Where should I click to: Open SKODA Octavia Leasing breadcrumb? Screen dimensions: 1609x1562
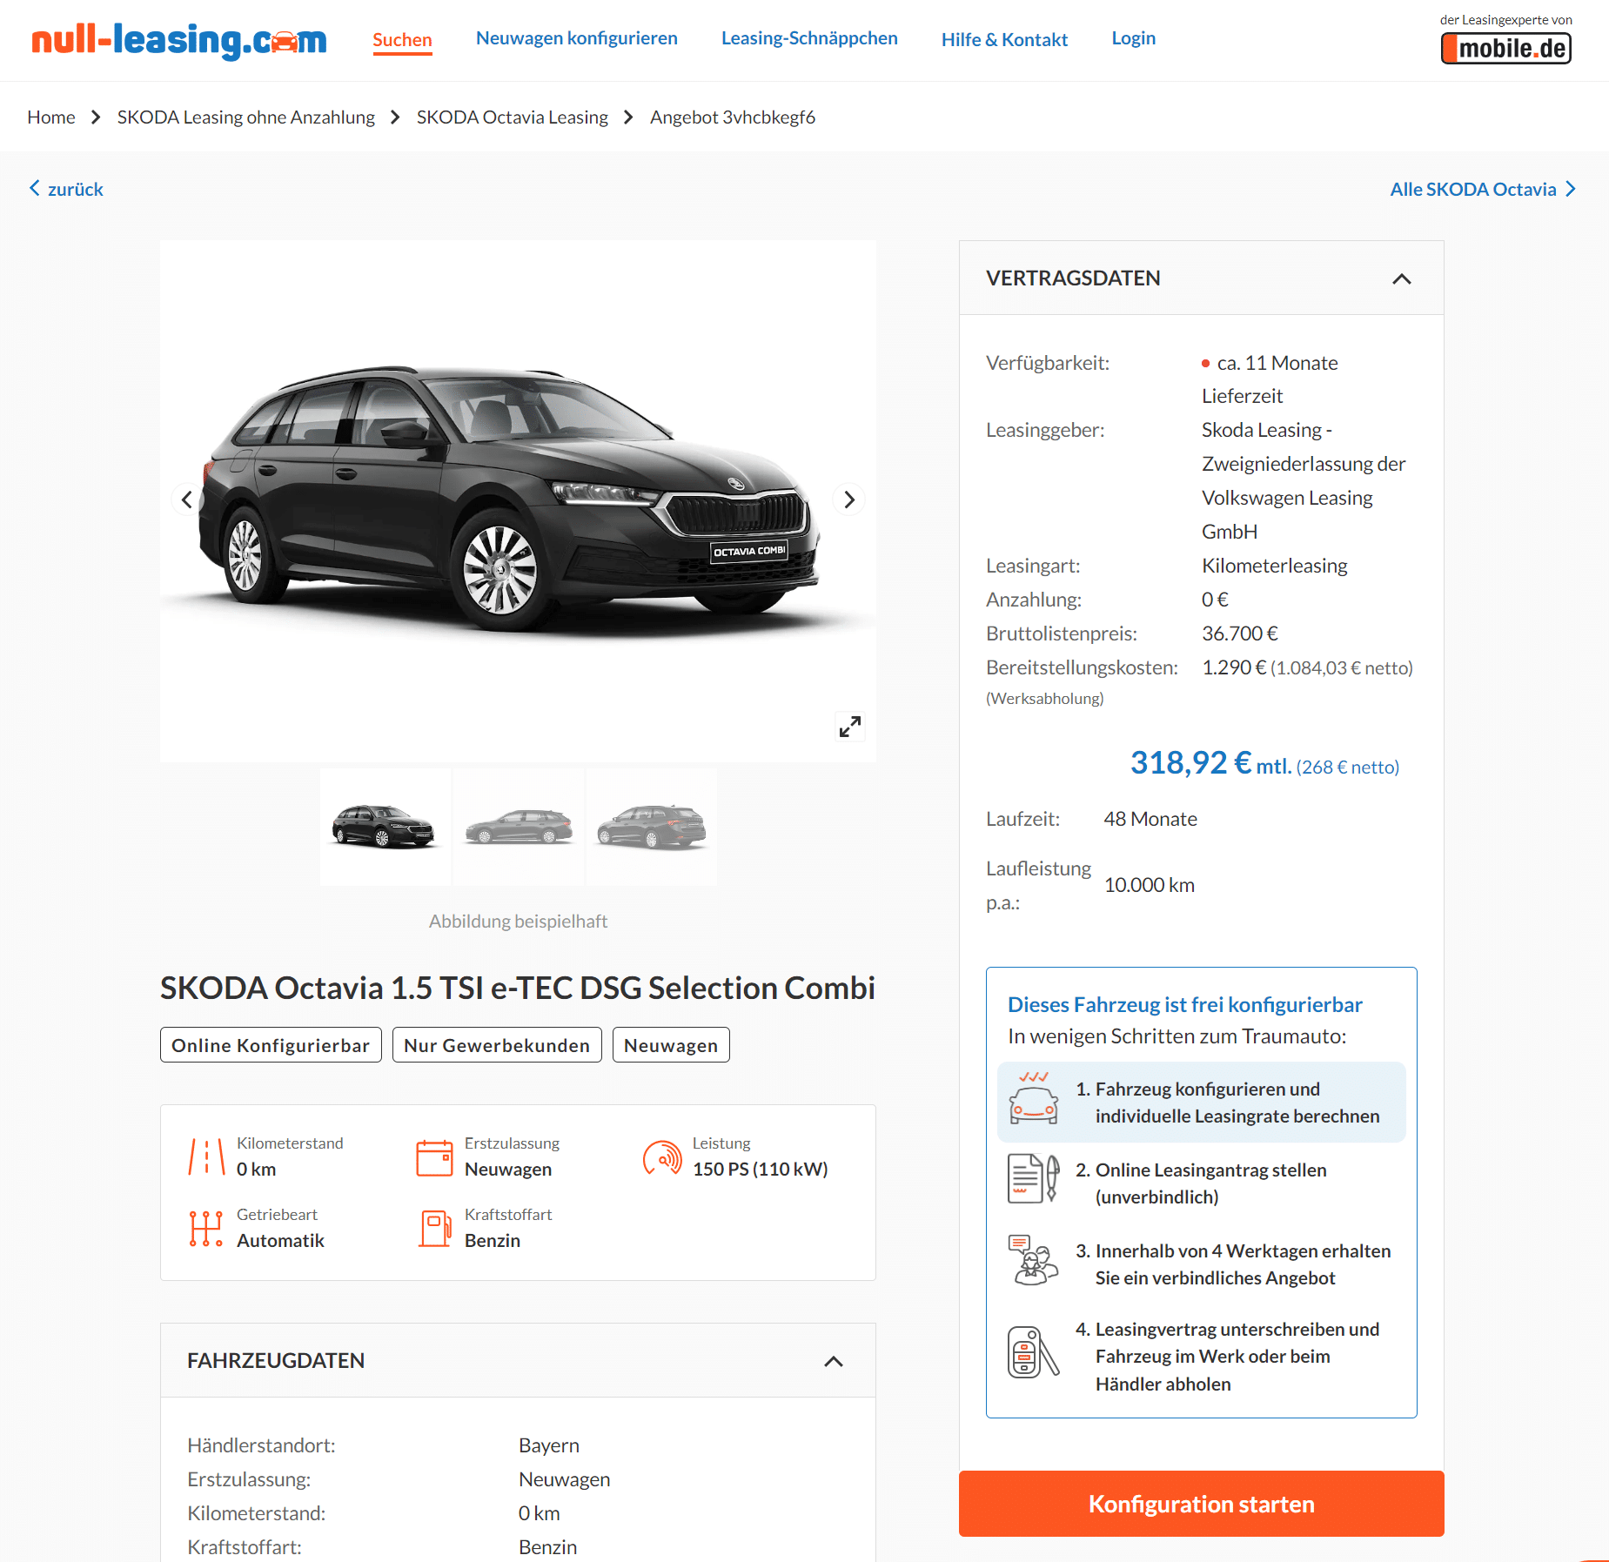513,117
